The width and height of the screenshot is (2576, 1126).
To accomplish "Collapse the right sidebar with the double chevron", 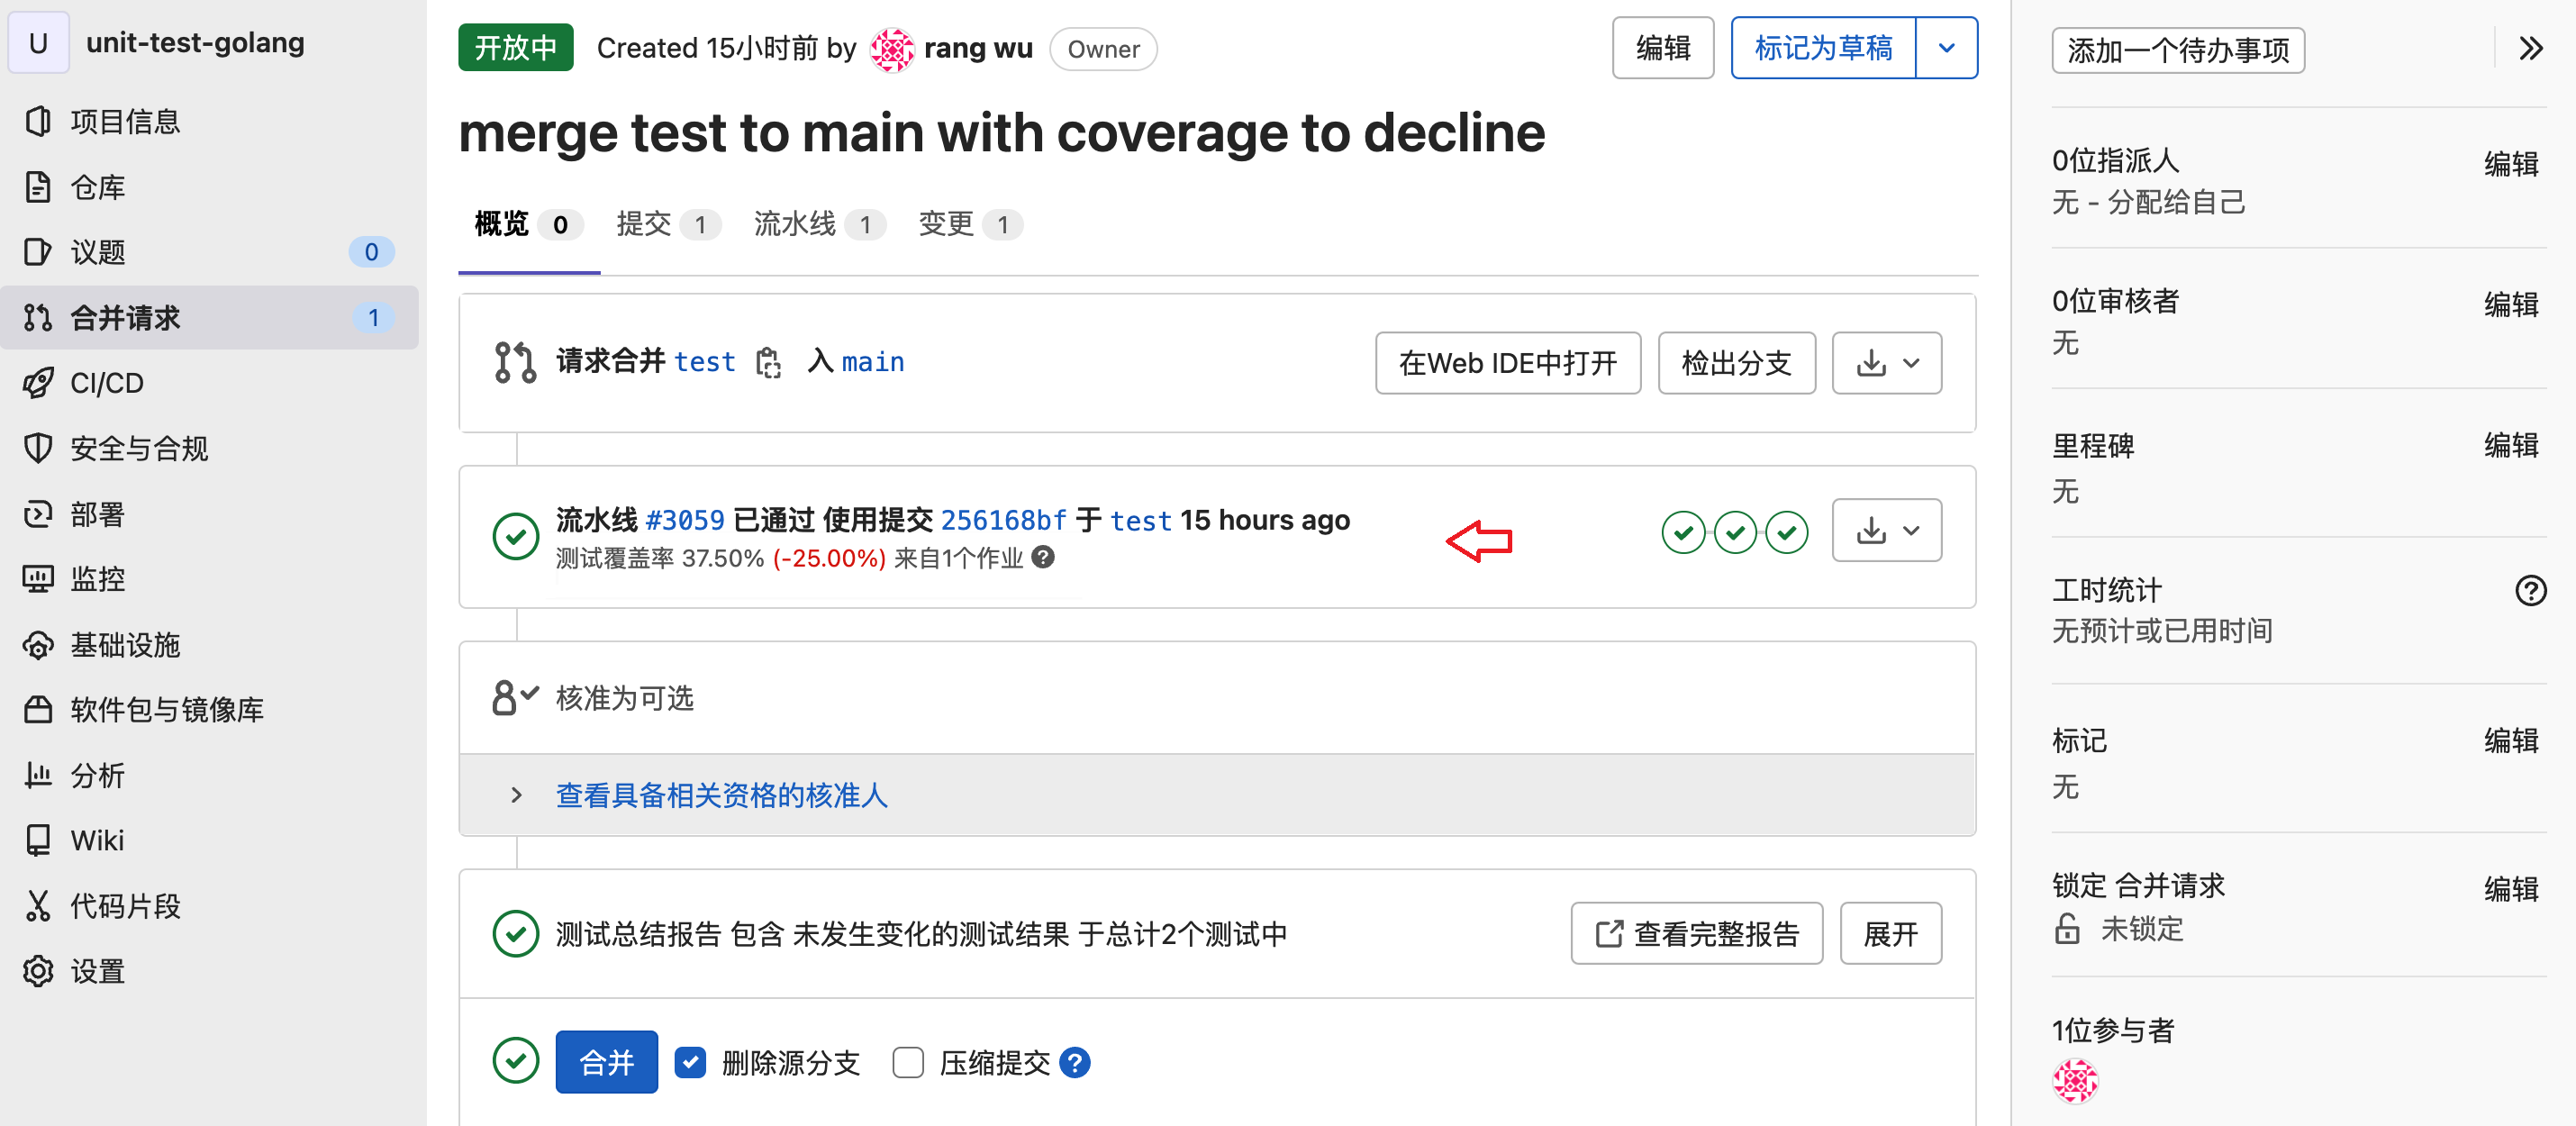I will 2529,49.
